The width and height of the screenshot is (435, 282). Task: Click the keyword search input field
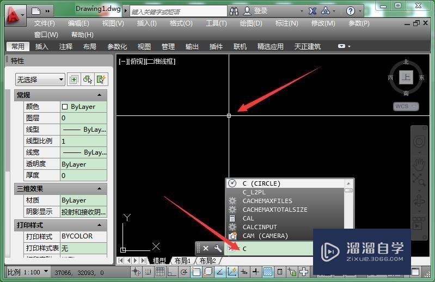(x=179, y=11)
